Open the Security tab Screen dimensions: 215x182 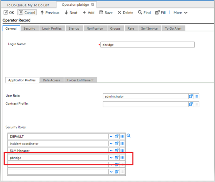pos(29,29)
